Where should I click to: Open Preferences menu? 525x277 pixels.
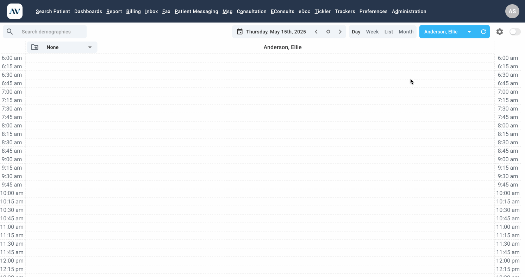373,11
